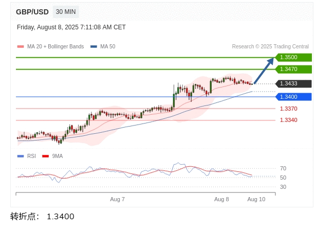The height and width of the screenshot is (229, 335).
Task: Click the 1.3470 green resistance label
Action: pyautogui.click(x=293, y=69)
